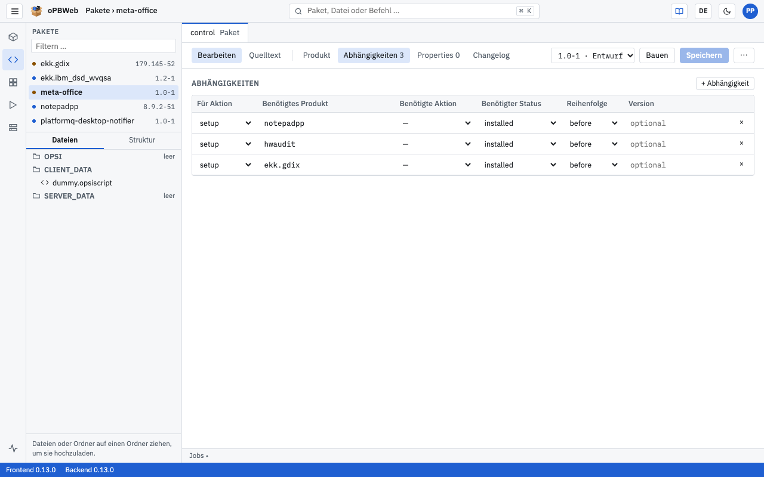Open the hamburger menu
This screenshot has height=477, width=764.
click(15, 11)
